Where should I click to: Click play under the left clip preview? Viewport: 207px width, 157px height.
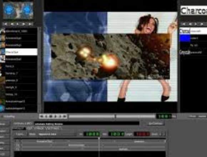[18, 24]
